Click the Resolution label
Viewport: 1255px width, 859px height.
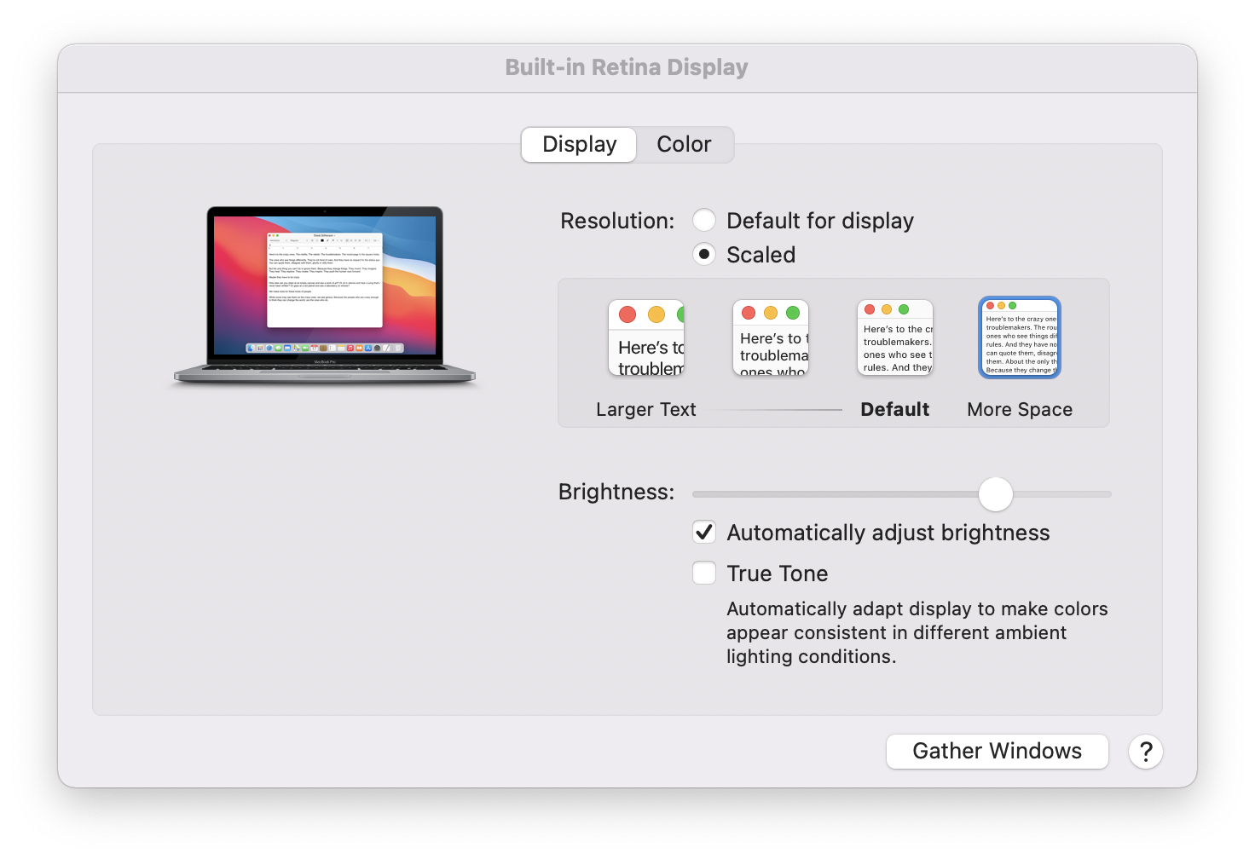(x=617, y=222)
